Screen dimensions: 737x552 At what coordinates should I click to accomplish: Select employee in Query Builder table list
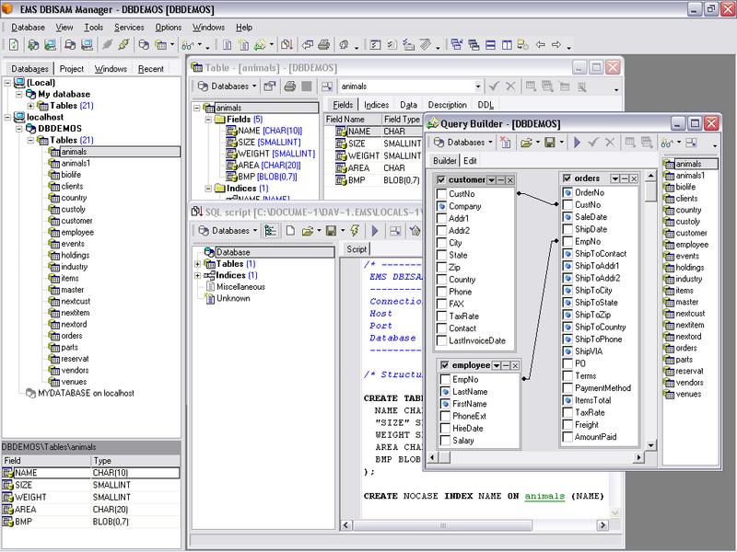[692, 245]
